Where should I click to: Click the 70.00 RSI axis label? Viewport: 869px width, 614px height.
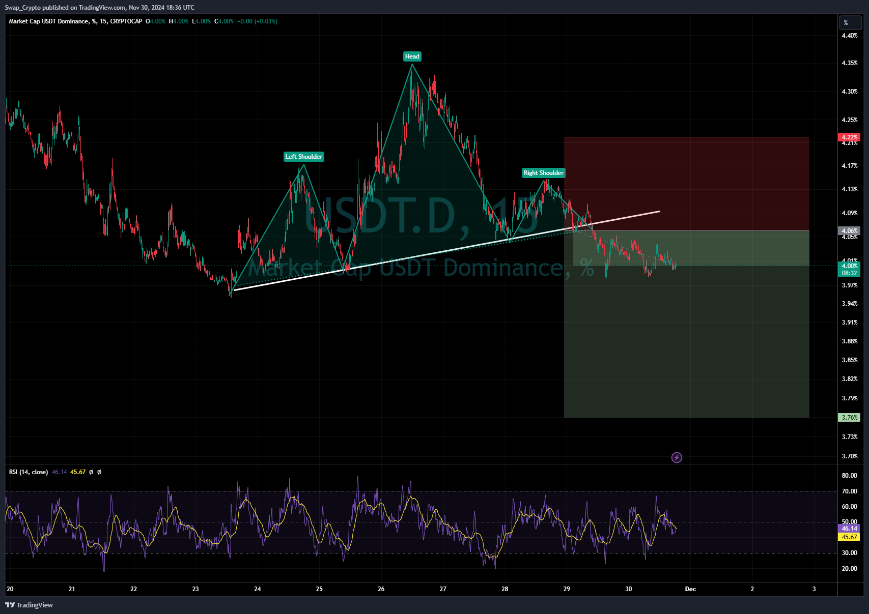click(x=850, y=491)
